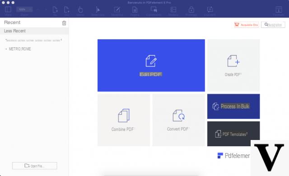The image size is (289, 176).
Task: Open PDF Templates tile
Action: pos(233,134)
